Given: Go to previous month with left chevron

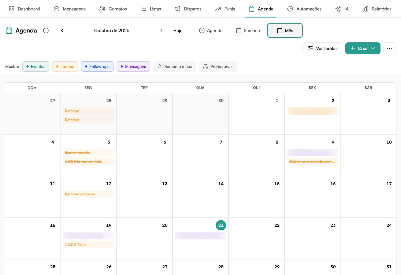Looking at the screenshot, I should pos(62,30).
